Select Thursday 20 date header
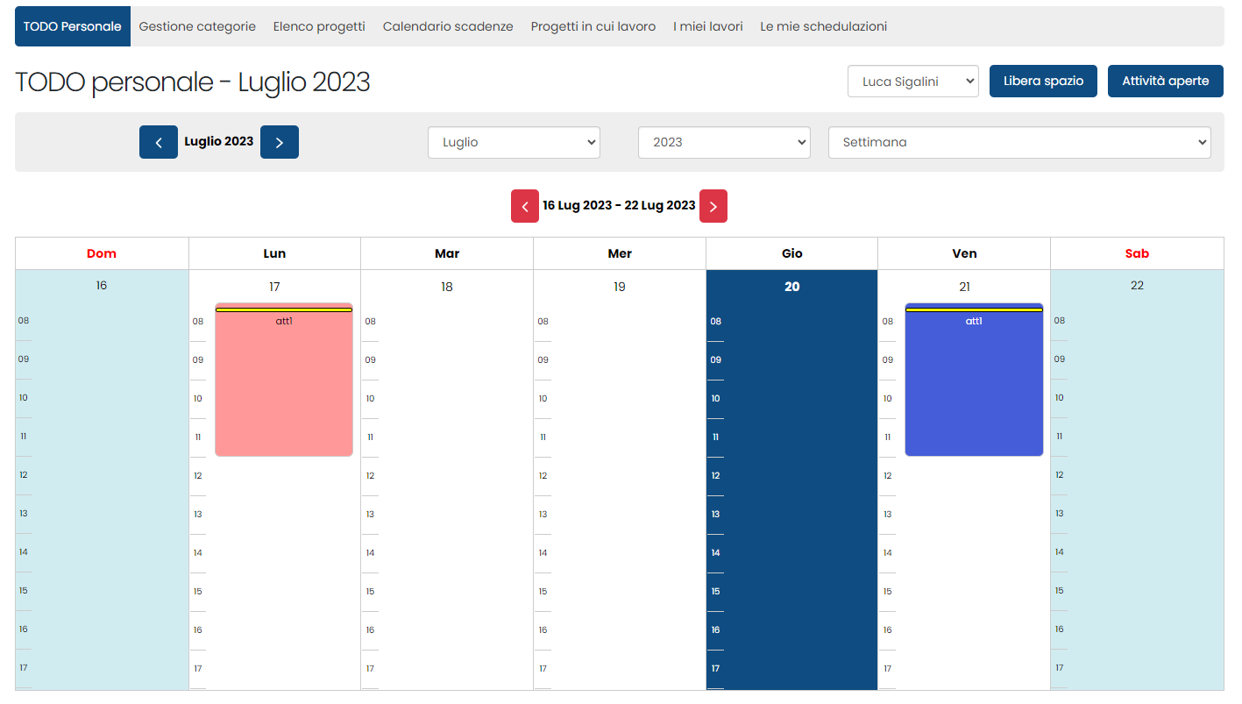The width and height of the screenshot is (1242, 704). click(791, 287)
